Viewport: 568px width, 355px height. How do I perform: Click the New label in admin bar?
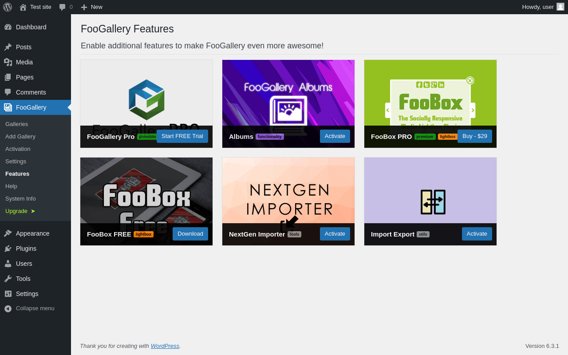(x=97, y=7)
